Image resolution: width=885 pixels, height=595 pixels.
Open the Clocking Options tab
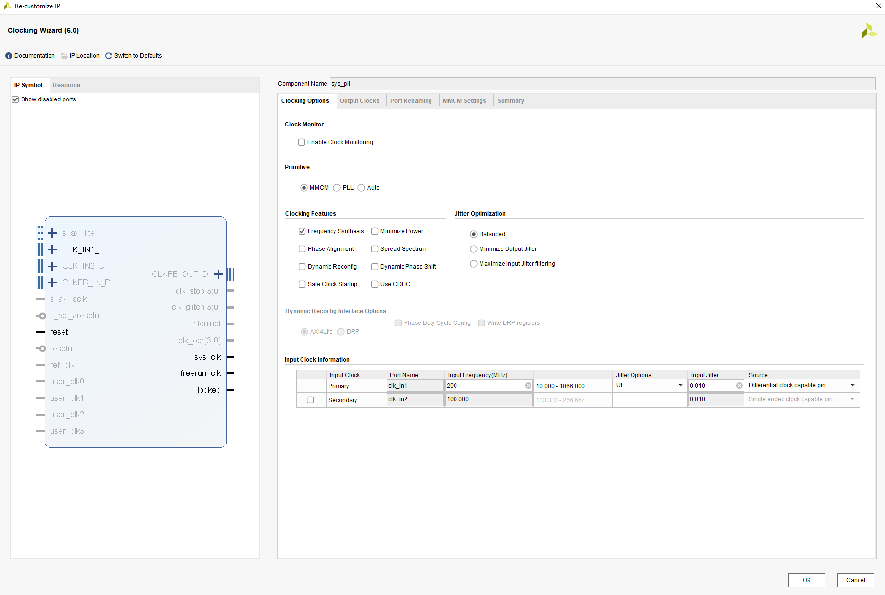305,101
